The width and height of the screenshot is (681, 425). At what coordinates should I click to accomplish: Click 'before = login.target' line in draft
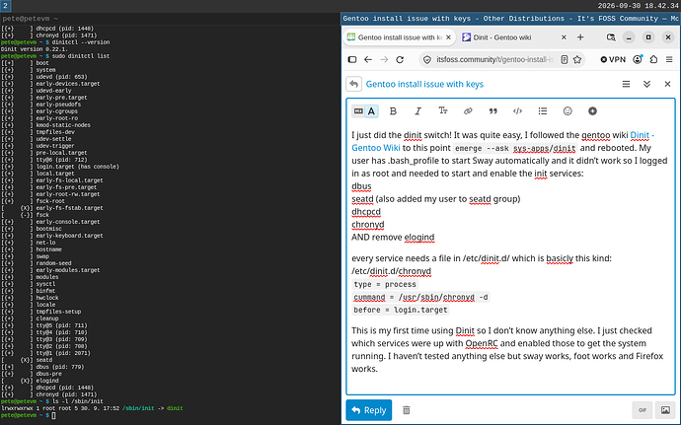pyautogui.click(x=401, y=310)
